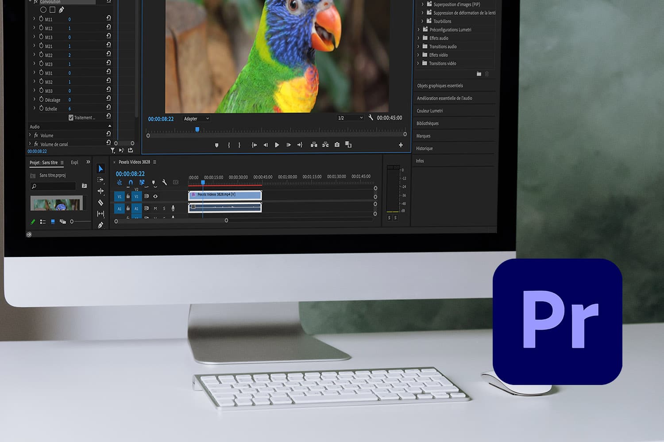Click the Mark In button in Program monitor
This screenshot has width=664, height=442.
229,145
